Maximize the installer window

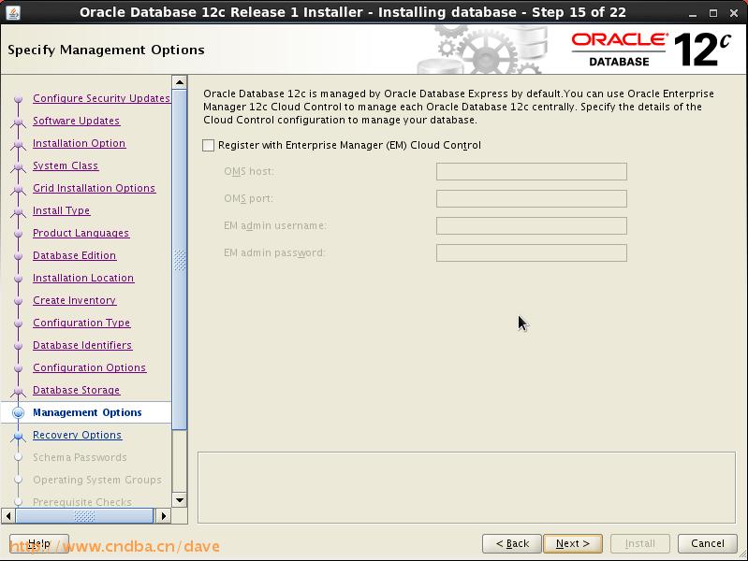point(713,13)
